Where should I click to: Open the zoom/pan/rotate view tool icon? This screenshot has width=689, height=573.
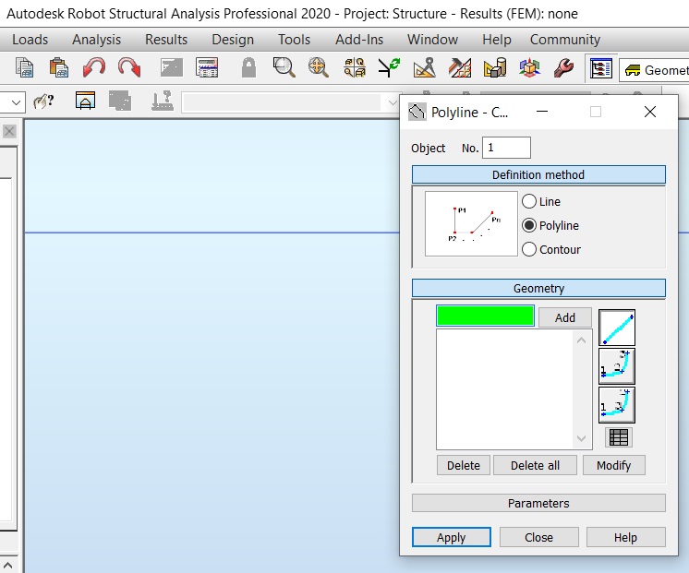pyautogui.click(x=354, y=68)
